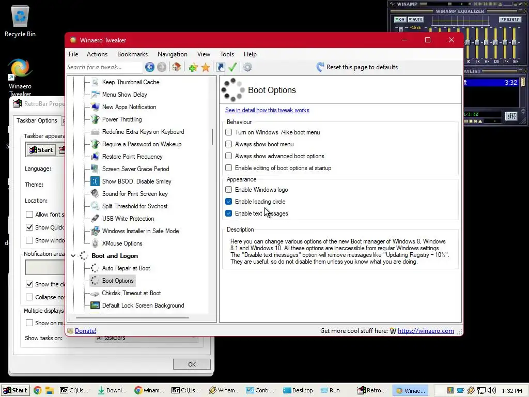The width and height of the screenshot is (529, 397).
Task: Open the File menu
Action: pyautogui.click(x=73, y=54)
